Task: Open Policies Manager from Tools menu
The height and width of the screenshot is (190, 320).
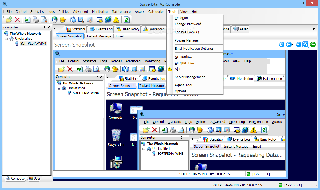Action: (x=187, y=40)
